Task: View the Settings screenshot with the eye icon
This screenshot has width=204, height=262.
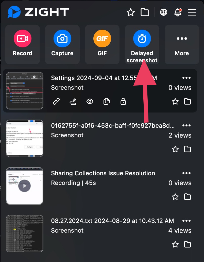Action: click(90, 101)
